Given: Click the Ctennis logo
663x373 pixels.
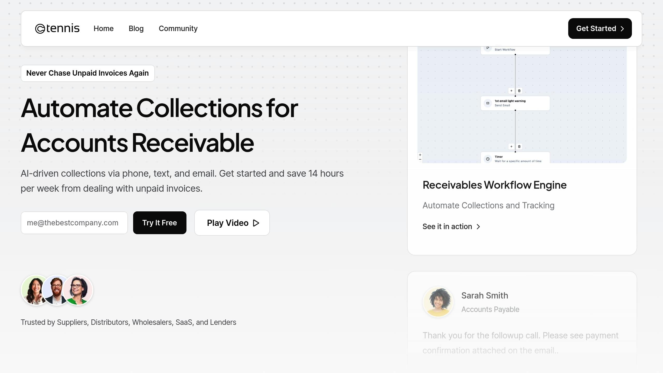Looking at the screenshot, I should tap(57, 28).
